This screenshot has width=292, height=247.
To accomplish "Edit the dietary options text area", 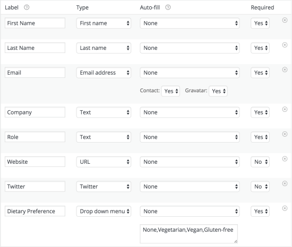I will coord(189,234).
